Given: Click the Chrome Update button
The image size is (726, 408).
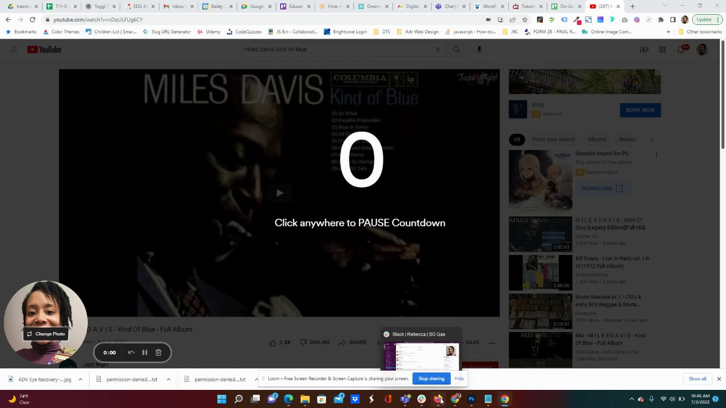Looking at the screenshot, I should (x=706, y=20).
